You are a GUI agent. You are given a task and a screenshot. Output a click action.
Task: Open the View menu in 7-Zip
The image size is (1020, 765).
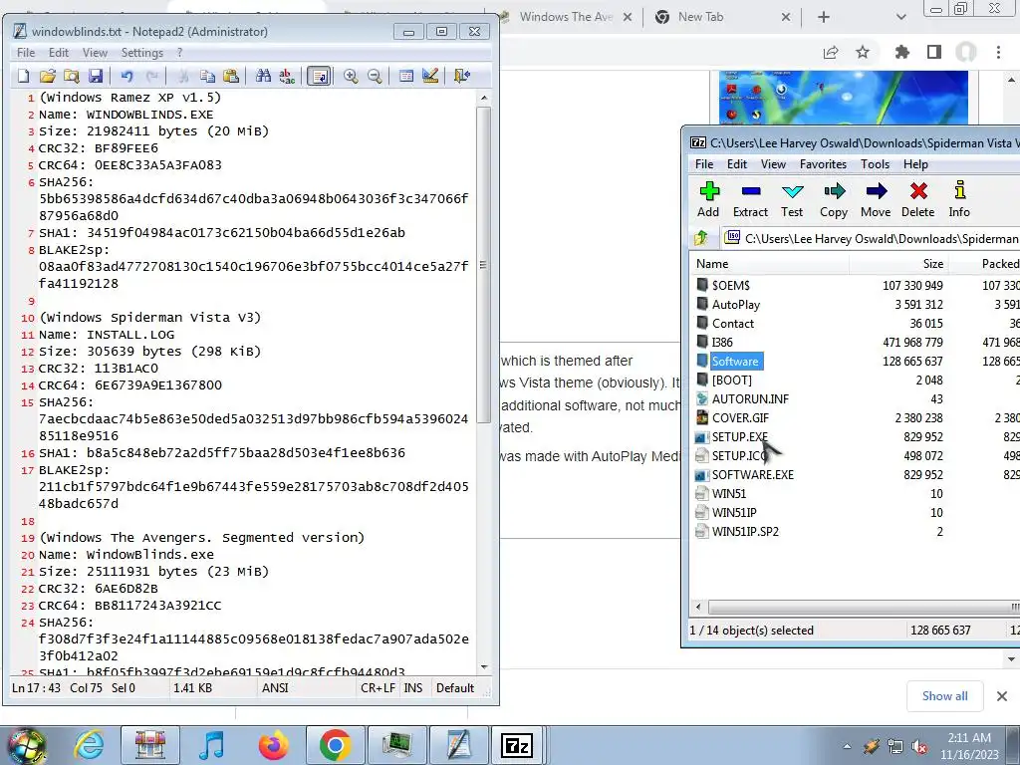[x=773, y=164]
